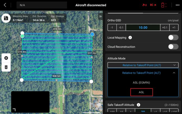The image size is (182, 114).
Task: Turn on Cloud Reconstruction switch
Action: (x=173, y=47)
